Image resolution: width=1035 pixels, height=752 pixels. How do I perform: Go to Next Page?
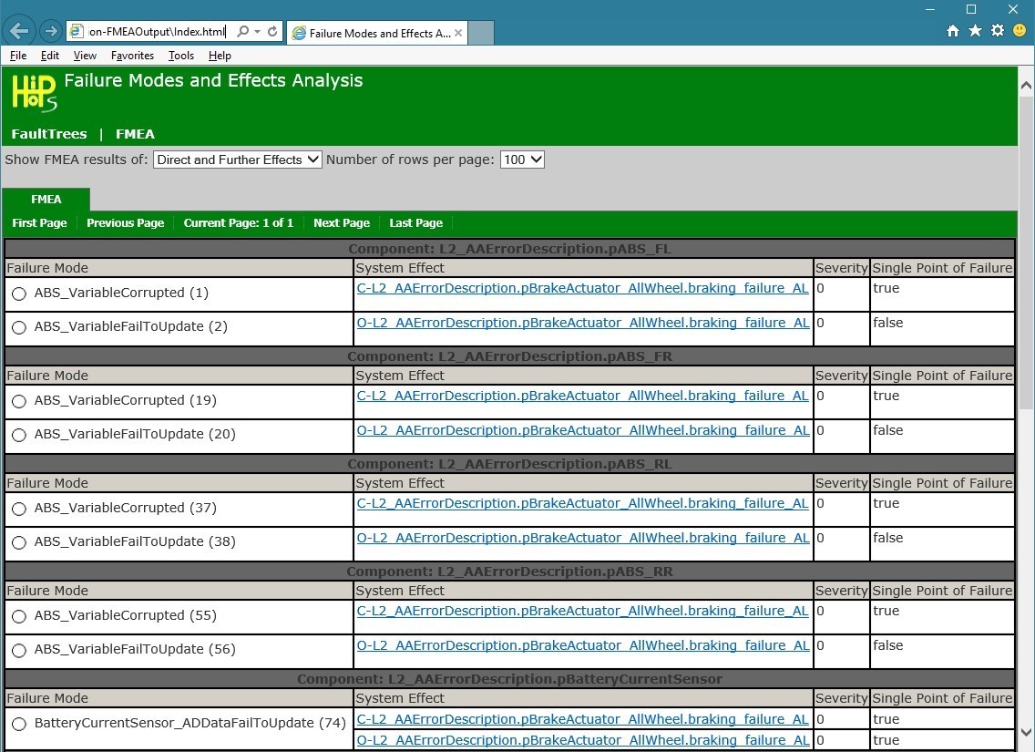[342, 223]
